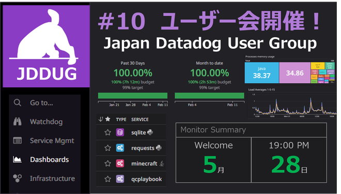Image resolution: width=341 pixels, height=194 pixels.
Task: Star the minecraft service
Action: (107, 163)
